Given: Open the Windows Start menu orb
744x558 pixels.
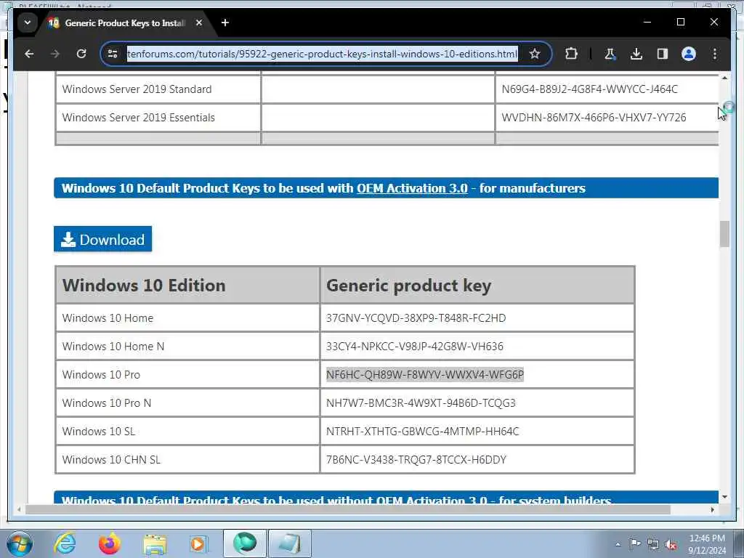Looking at the screenshot, I should [x=20, y=543].
